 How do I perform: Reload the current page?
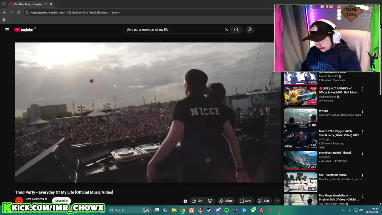tap(19, 13)
